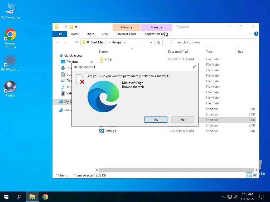The height and width of the screenshot is (202, 270).
Task: Expand the address bar history dropdown
Action: tap(151, 42)
